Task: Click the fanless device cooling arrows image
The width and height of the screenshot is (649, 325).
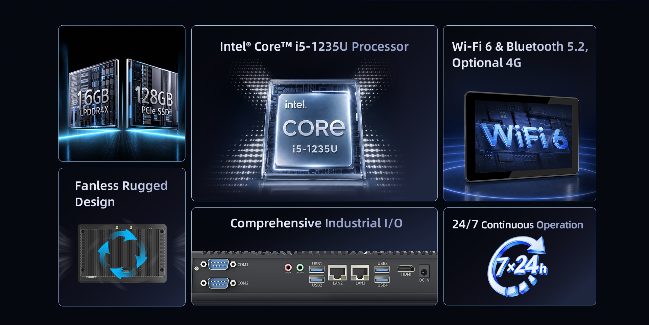Action: pyautogui.click(x=122, y=253)
